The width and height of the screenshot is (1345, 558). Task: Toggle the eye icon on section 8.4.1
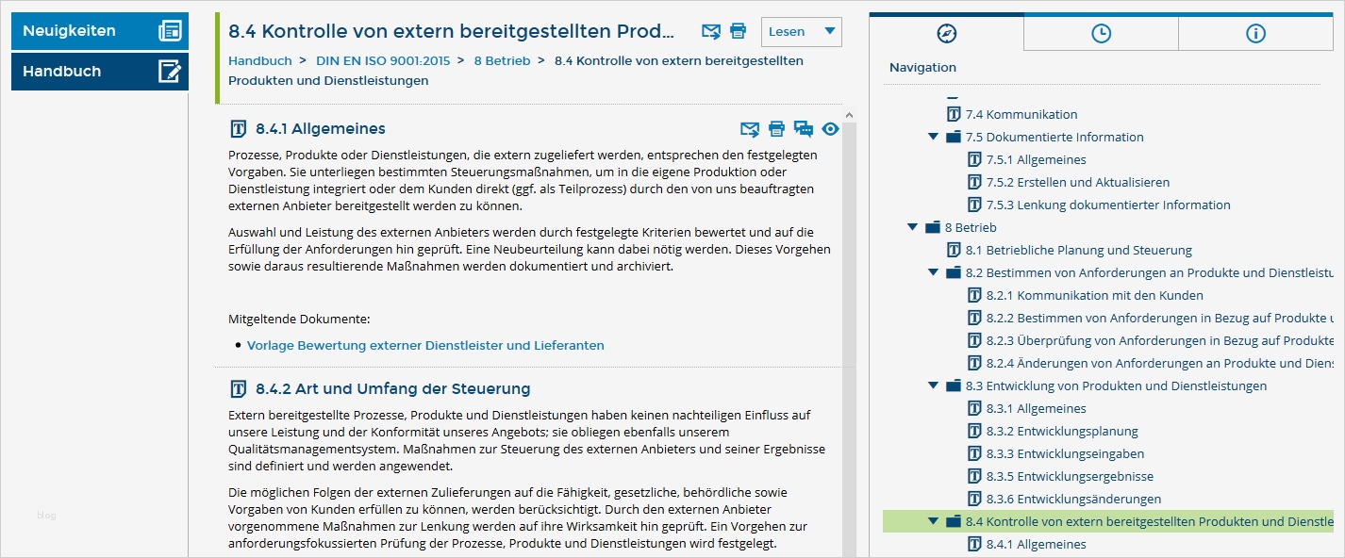coord(830,128)
